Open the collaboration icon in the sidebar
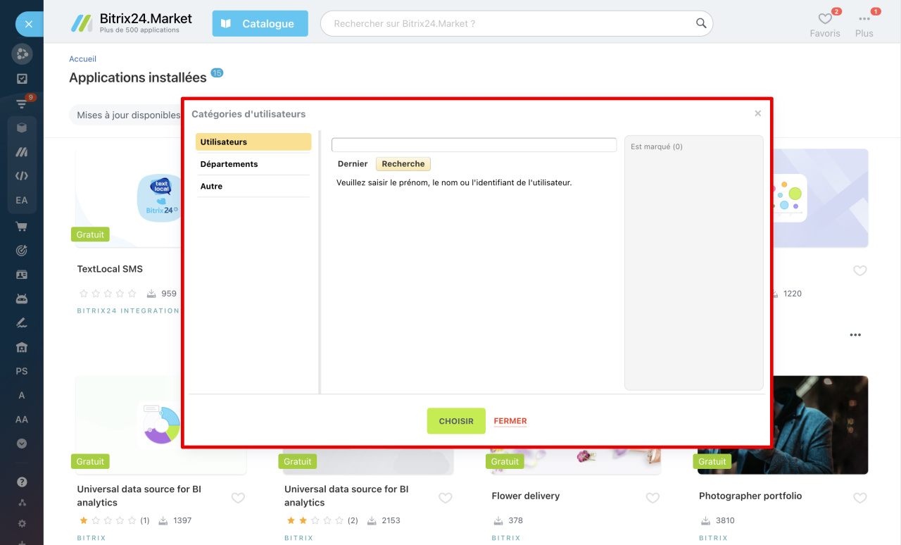Image resolution: width=901 pixels, height=545 pixels. click(x=22, y=54)
